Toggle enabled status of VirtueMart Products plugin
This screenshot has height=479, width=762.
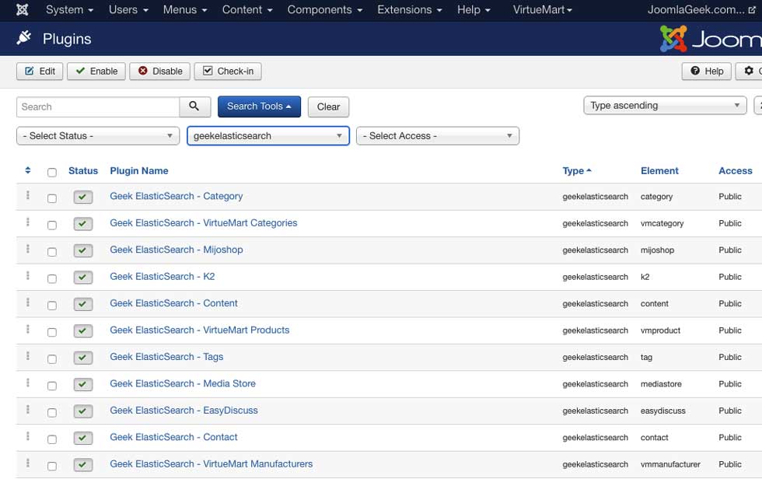[x=83, y=330]
